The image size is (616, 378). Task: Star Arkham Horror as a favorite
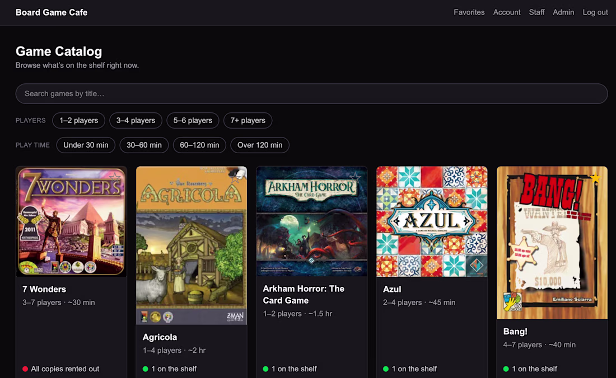click(x=356, y=178)
